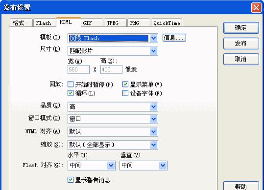Click the 模板(T) label

click(x=51, y=37)
